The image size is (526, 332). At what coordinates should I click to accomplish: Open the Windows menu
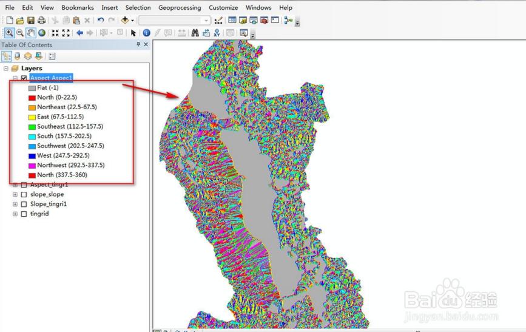[258, 7]
